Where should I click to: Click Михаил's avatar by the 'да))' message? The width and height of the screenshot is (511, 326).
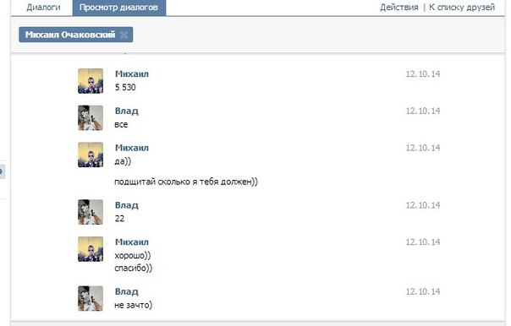pyautogui.click(x=91, y=155)
